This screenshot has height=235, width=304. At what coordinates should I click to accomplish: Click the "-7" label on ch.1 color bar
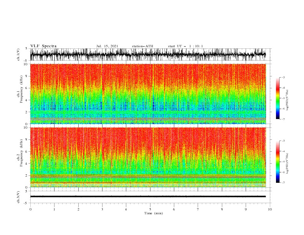point(283,119)
